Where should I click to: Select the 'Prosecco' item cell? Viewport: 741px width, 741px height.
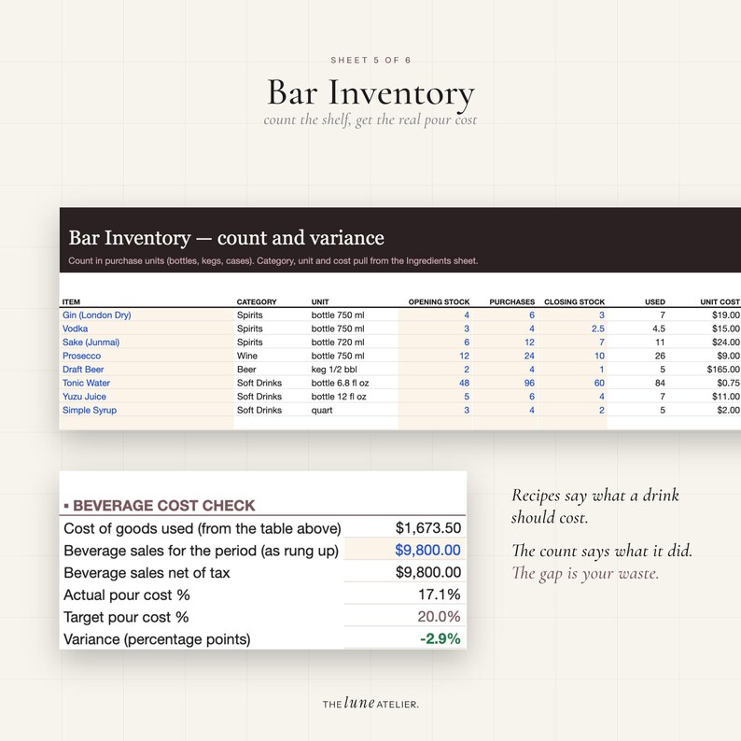point(147,356)
